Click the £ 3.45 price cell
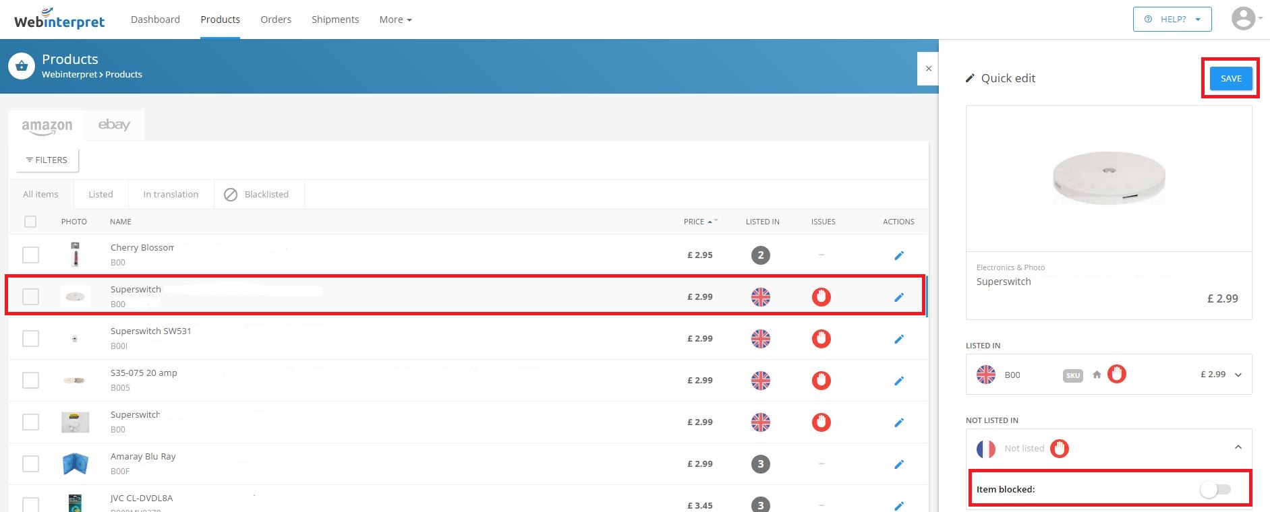 699,505
